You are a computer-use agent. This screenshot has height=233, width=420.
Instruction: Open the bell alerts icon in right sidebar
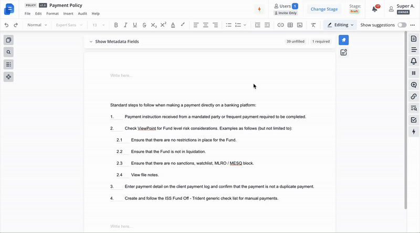pyautogui.click(x=414, y=61)
